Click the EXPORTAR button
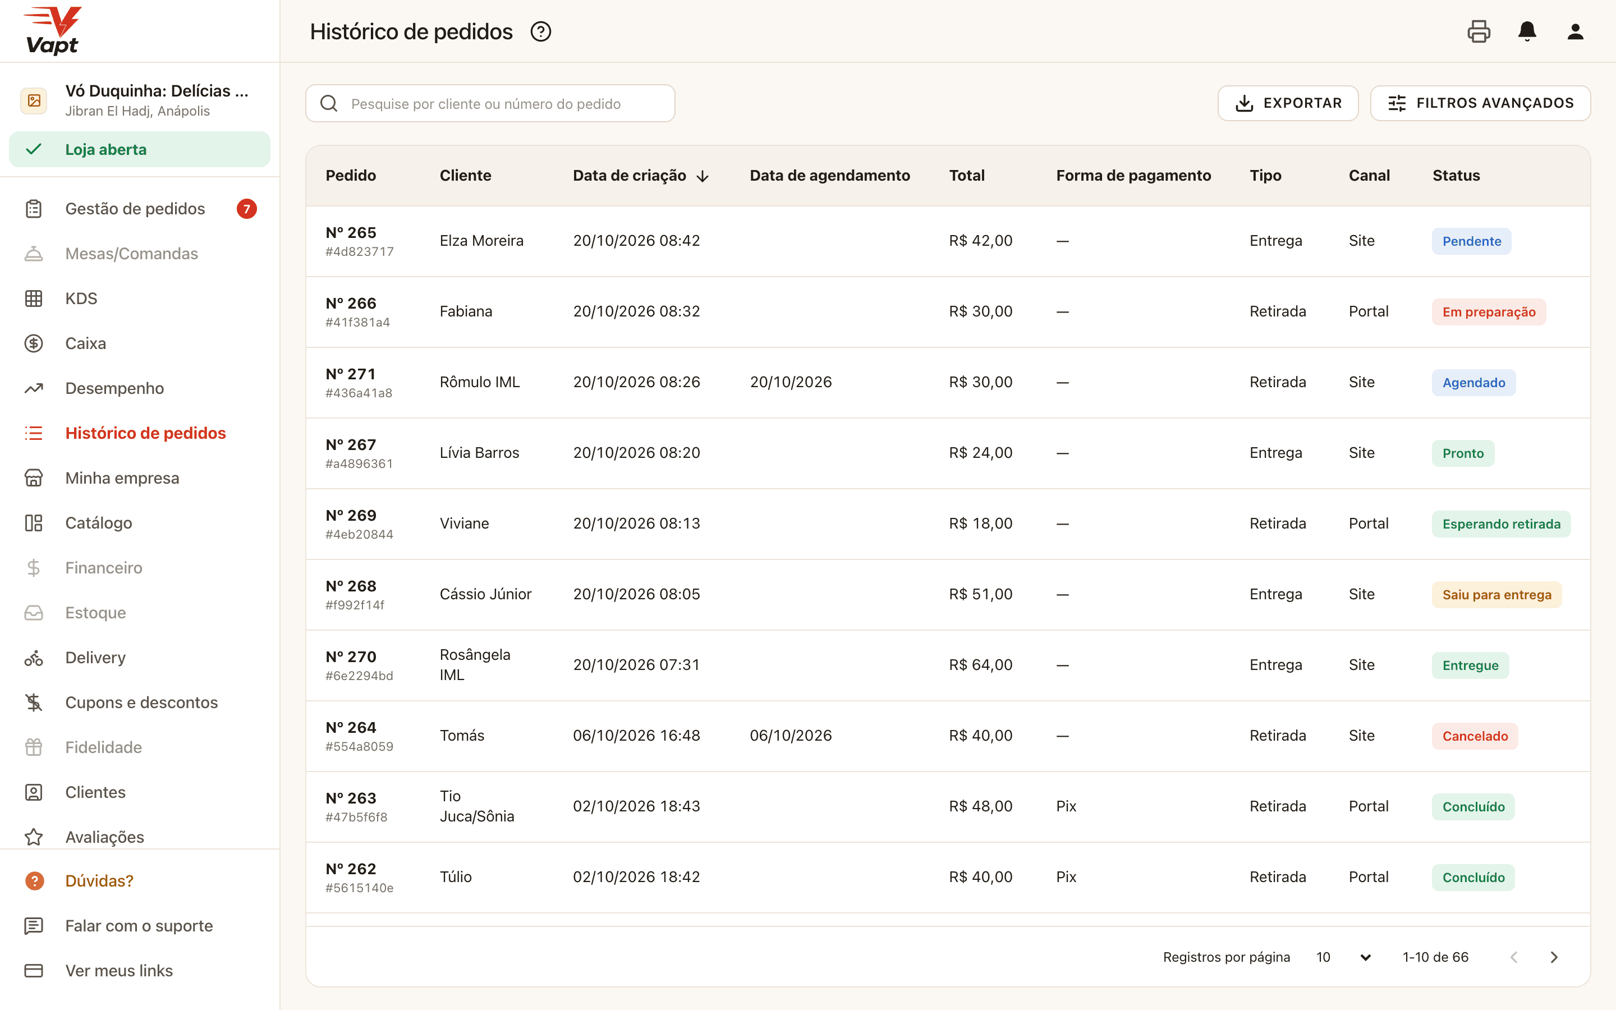Viewport: 1616px width, 1010px height. [x=1287, y=104]
